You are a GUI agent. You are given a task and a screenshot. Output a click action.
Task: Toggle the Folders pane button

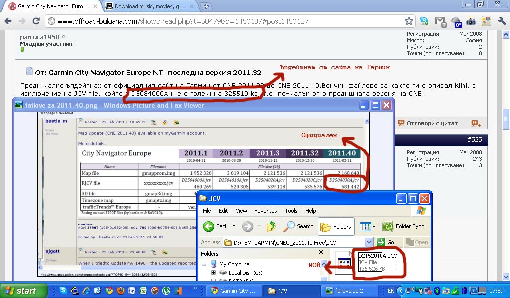[336, 226]
